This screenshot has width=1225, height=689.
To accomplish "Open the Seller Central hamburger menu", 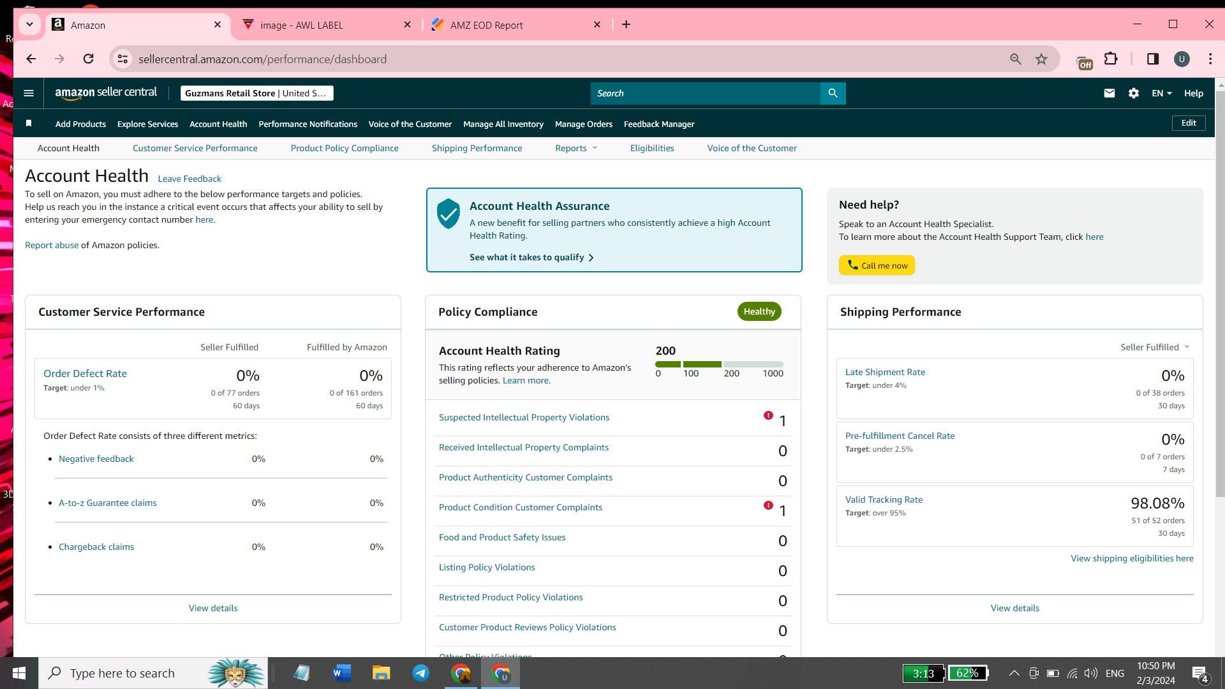I will [x=29, y=93].
